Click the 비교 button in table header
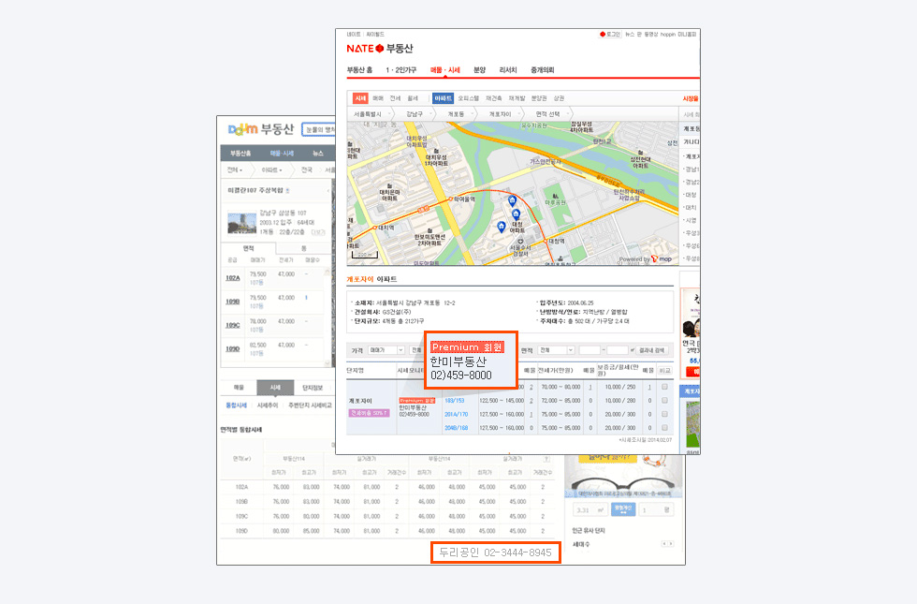This screenshot has width=917, height=604. [x=665, y=371]
